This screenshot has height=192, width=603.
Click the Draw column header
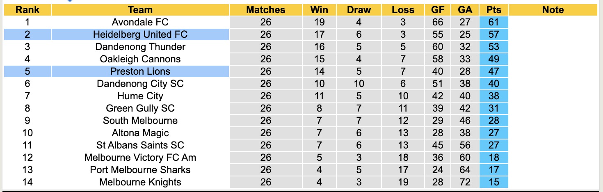tap(359, 10)
